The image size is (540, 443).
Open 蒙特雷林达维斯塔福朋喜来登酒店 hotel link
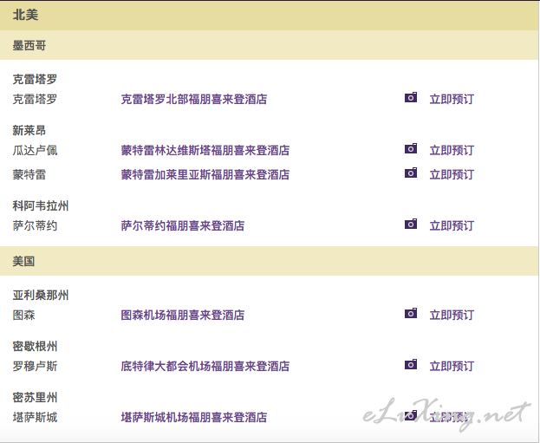click(x=205, y=150)
